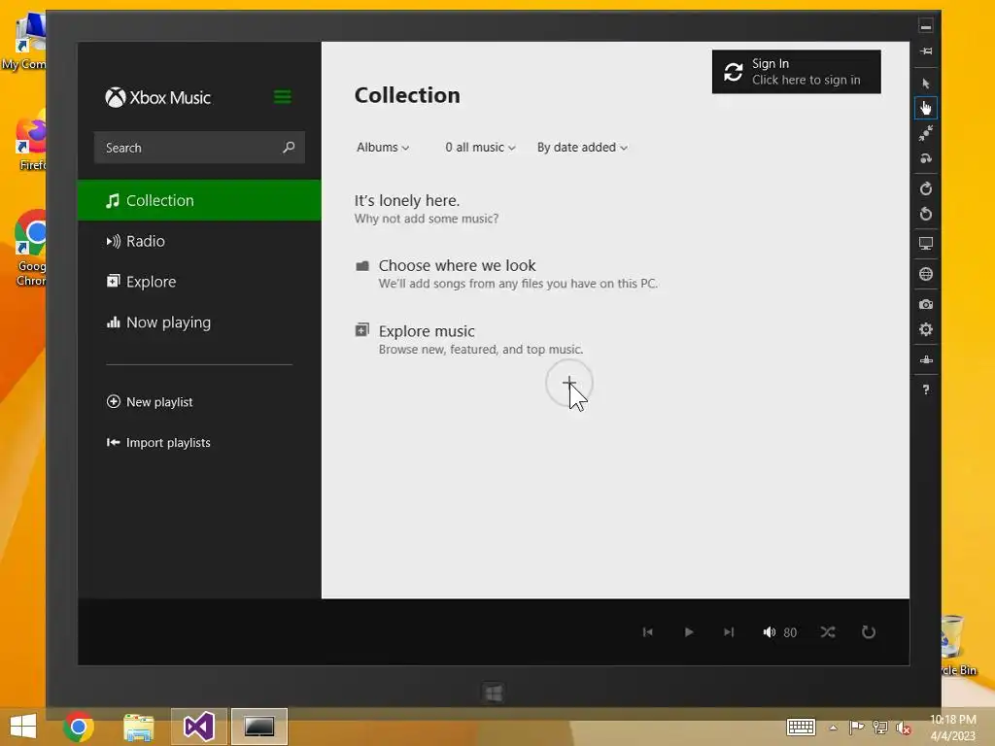
Task: Click into the Search text field
Action: (199, 148)
